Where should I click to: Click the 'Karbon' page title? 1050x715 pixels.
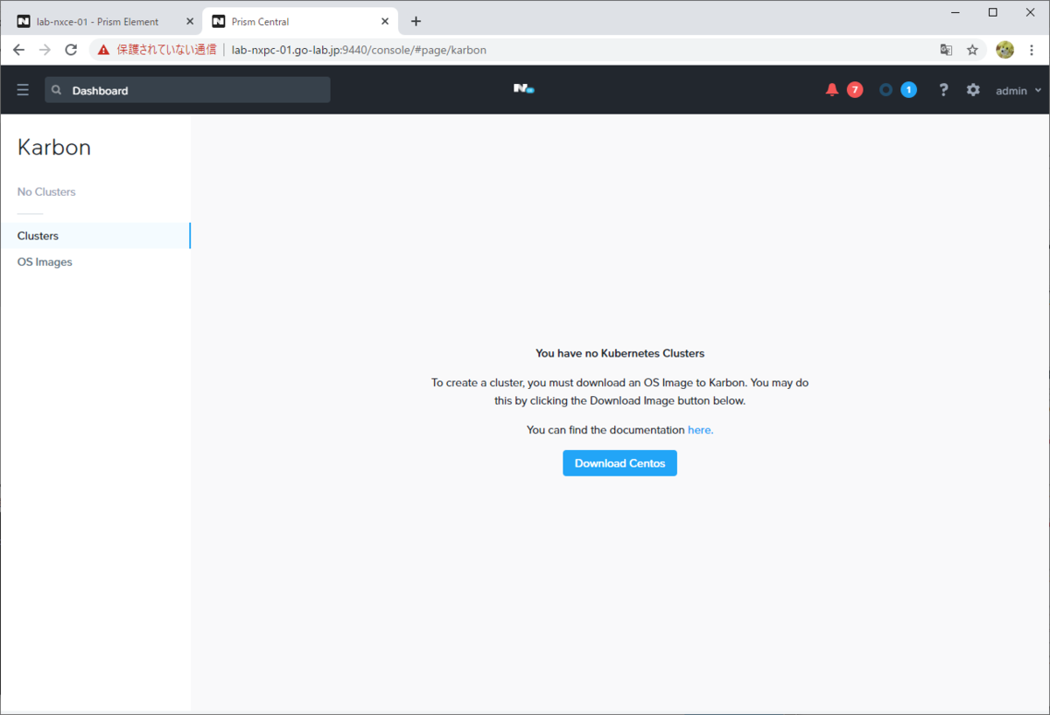[54, 147]
